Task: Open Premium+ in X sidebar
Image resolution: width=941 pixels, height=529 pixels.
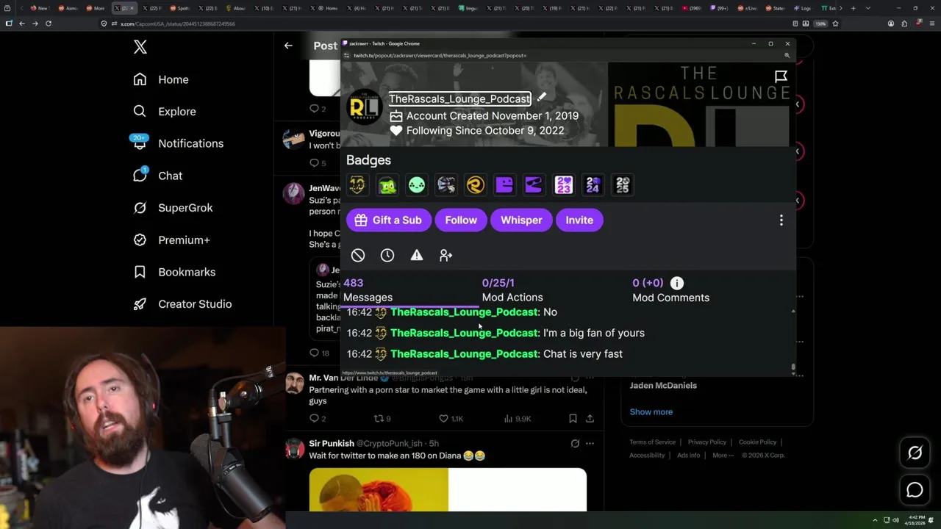Action: pos(171,240)
